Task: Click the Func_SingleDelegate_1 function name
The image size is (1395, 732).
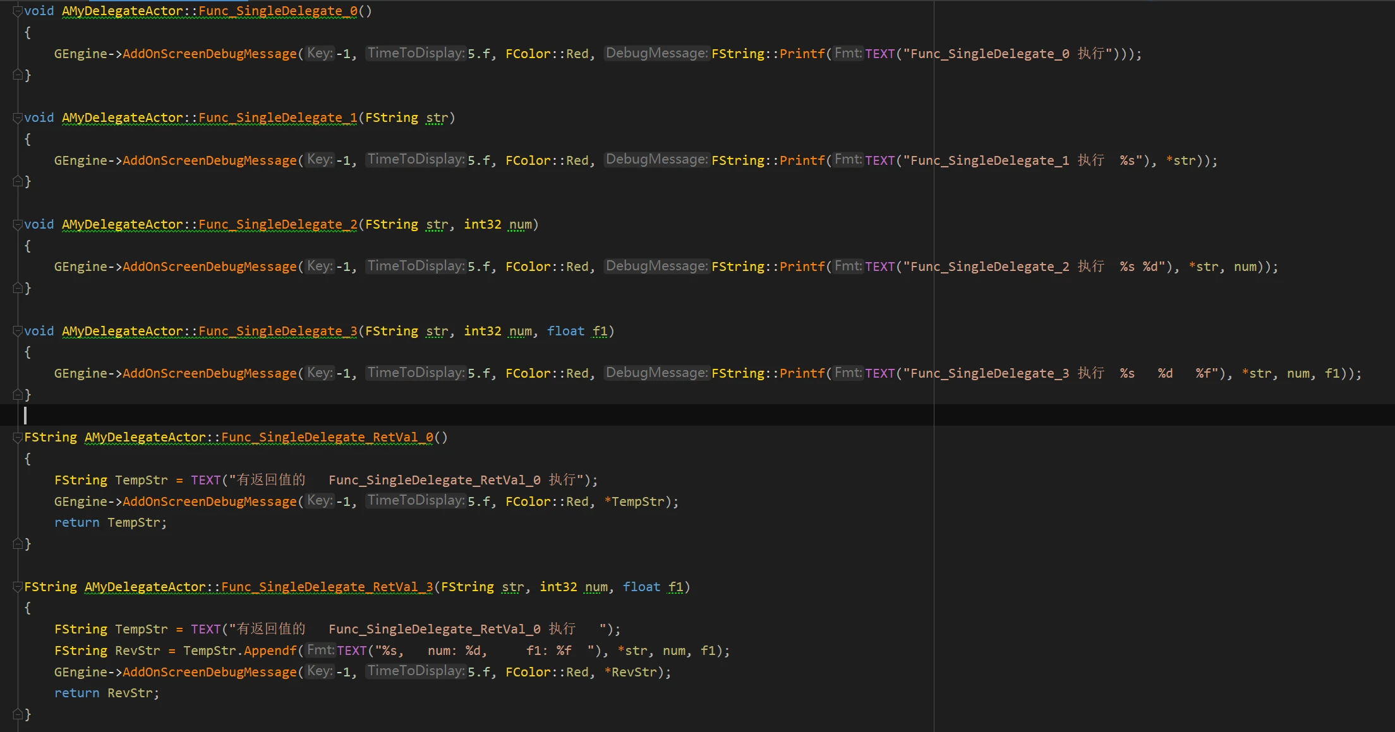Action: (x=278, y=118)
